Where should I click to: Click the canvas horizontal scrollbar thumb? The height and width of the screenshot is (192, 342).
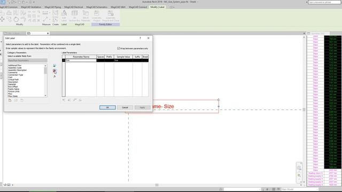pos(157,185)
